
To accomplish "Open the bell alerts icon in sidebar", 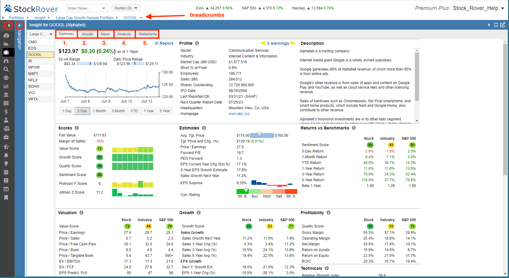I will [6, 155].
